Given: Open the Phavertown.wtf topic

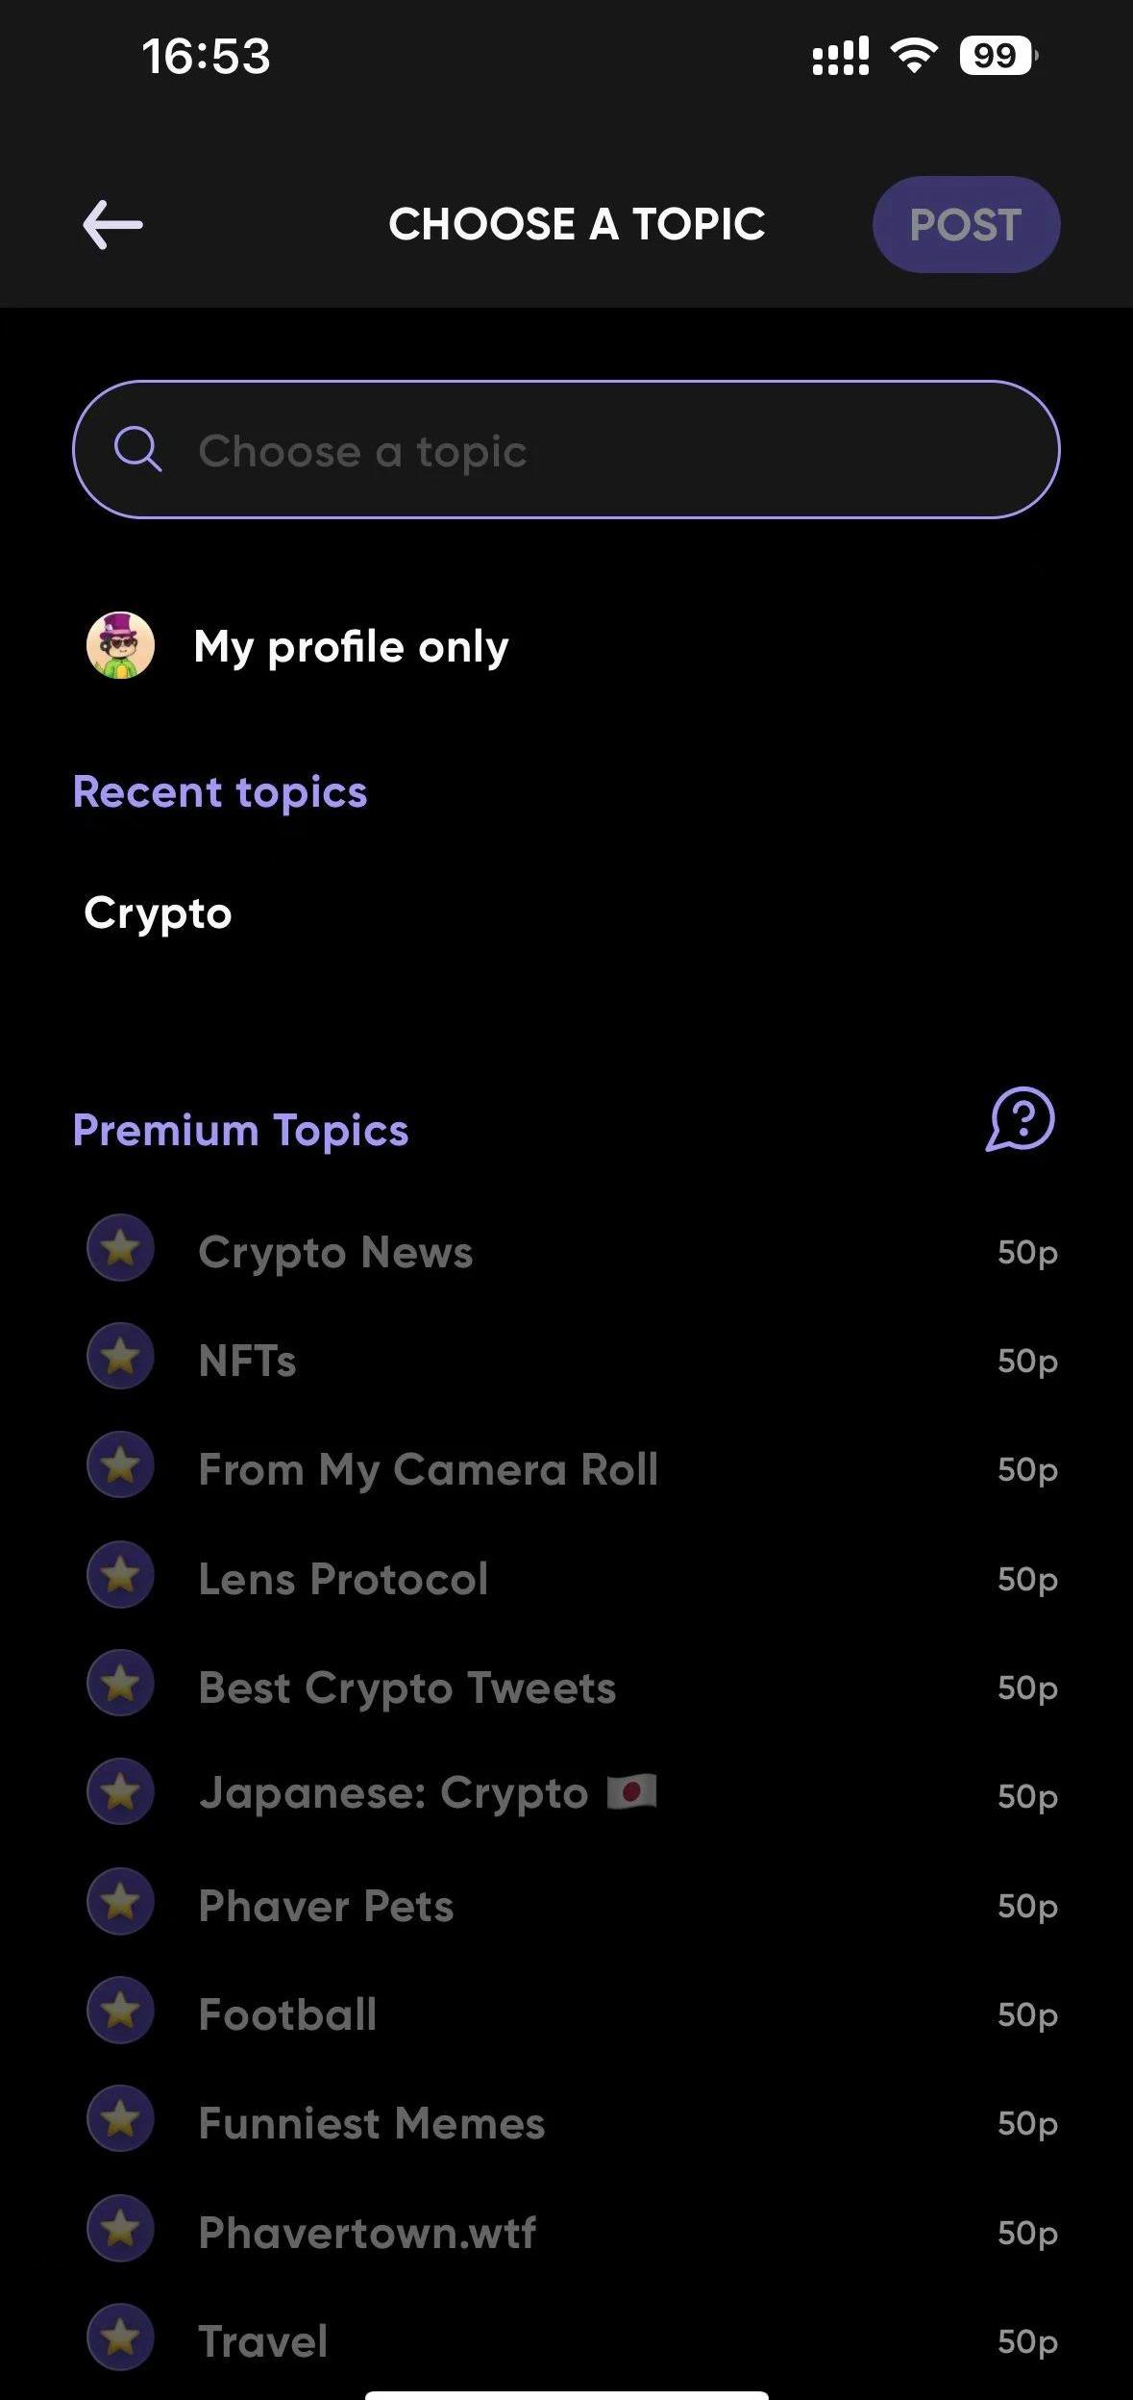Looking at the screenshot, I should (366, 2233).
